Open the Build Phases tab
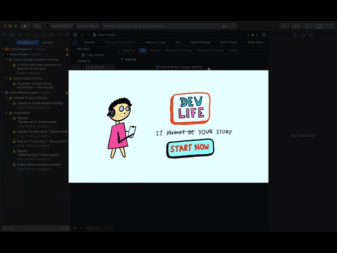 [x=229, y=42]
